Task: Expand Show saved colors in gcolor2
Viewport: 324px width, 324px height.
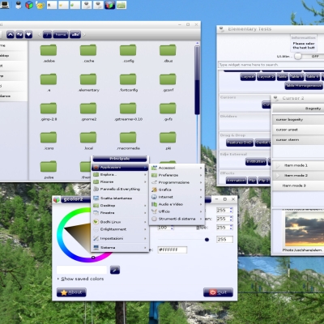Action: point(80,279)
